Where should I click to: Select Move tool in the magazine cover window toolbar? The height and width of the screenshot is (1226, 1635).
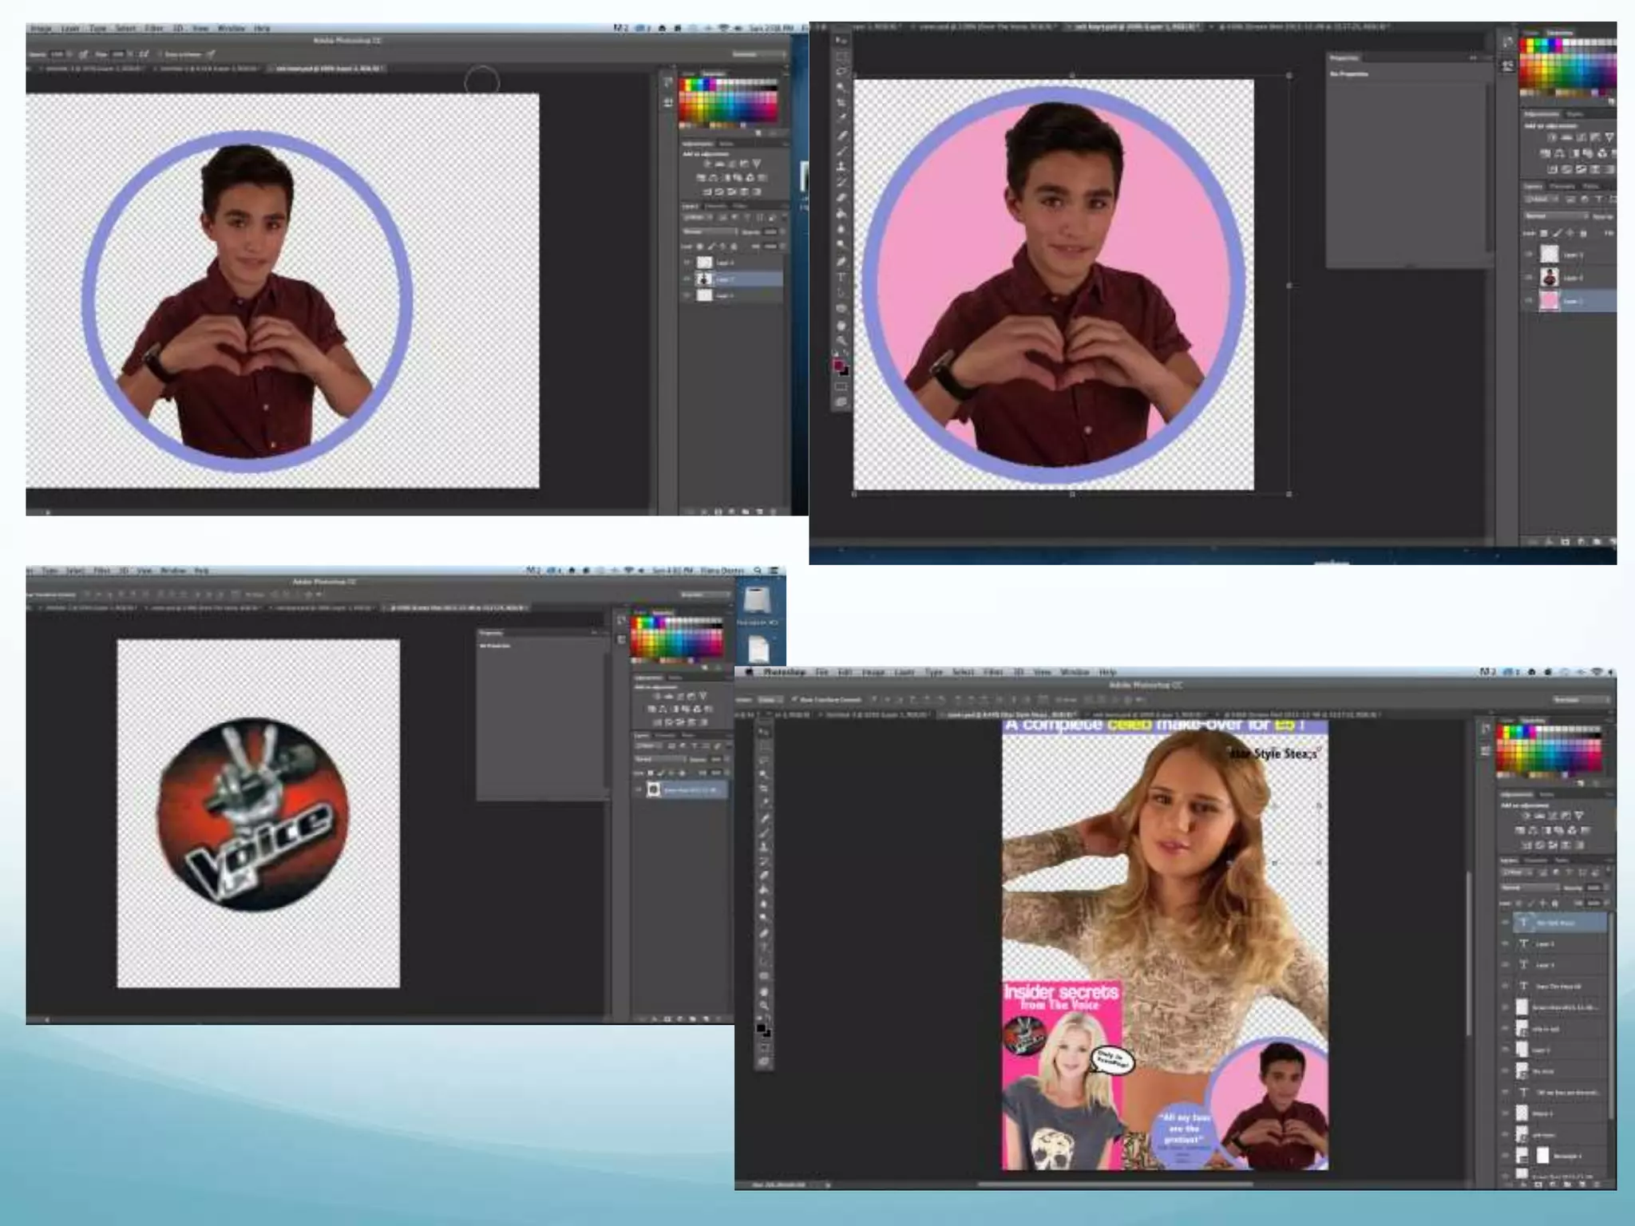[x=764, y=731]
